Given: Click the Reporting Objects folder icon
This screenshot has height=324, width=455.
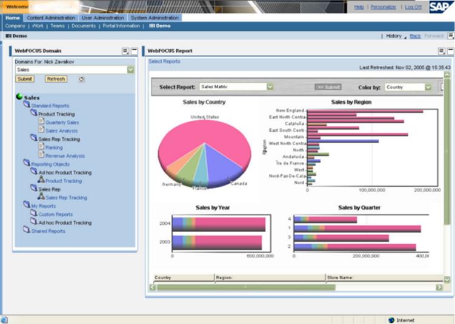Looking at the screenshot, I should point(27,163).
